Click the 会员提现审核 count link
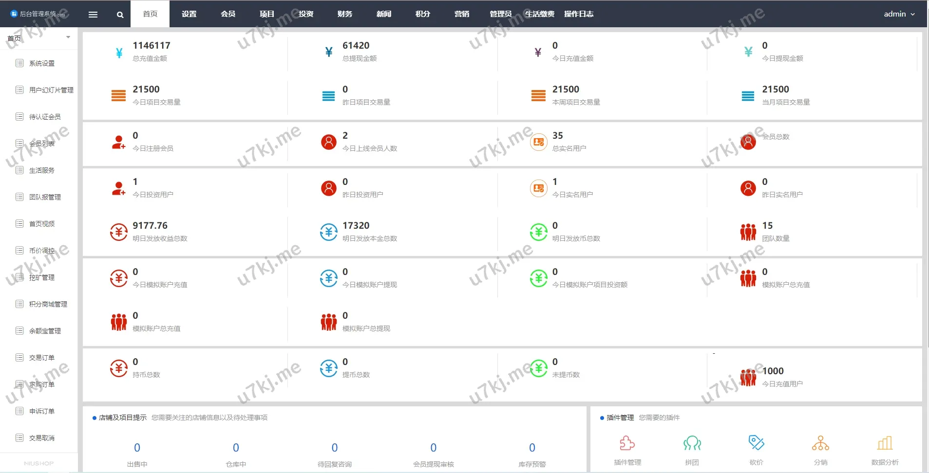The image size is (929, 473). [433, 448]
